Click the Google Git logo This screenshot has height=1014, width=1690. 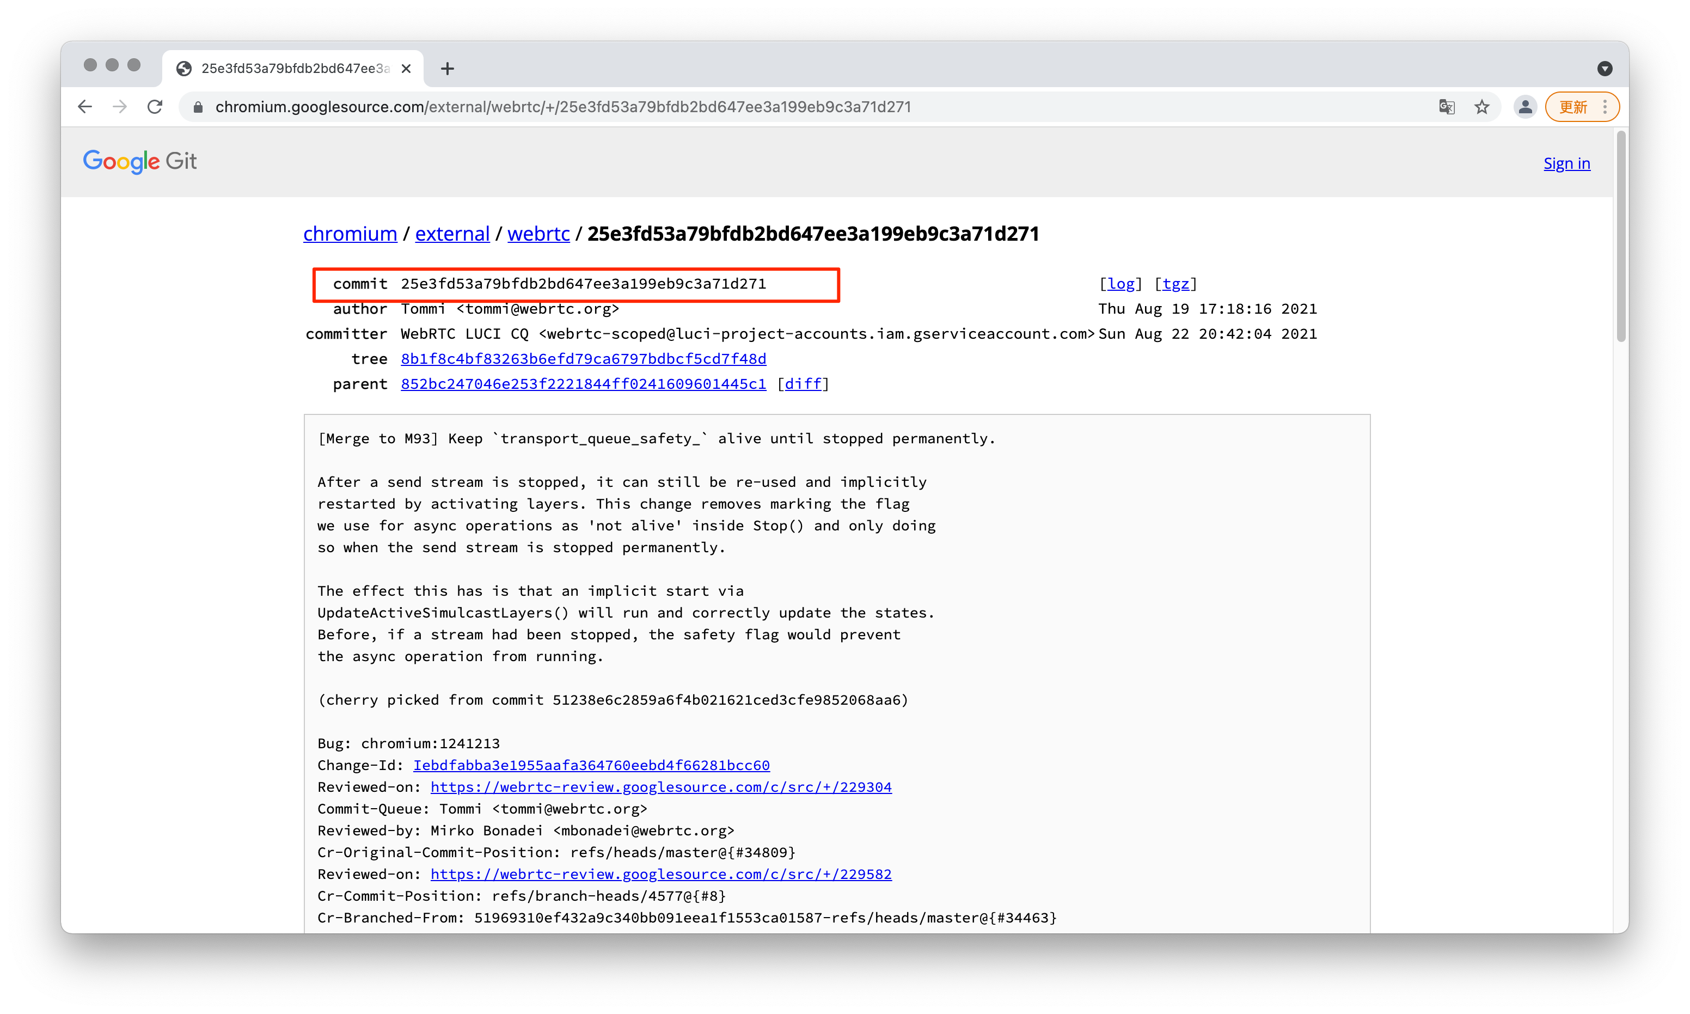pyautogui.click(x=140, y=161)
